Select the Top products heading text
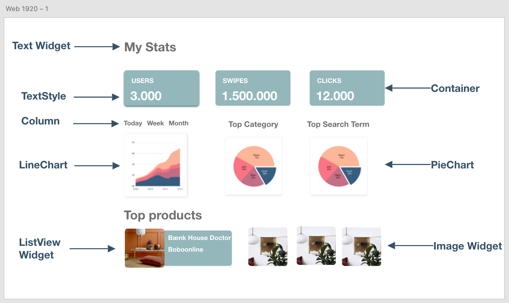Viewport: 509px width, 303px height. (163, 215)
